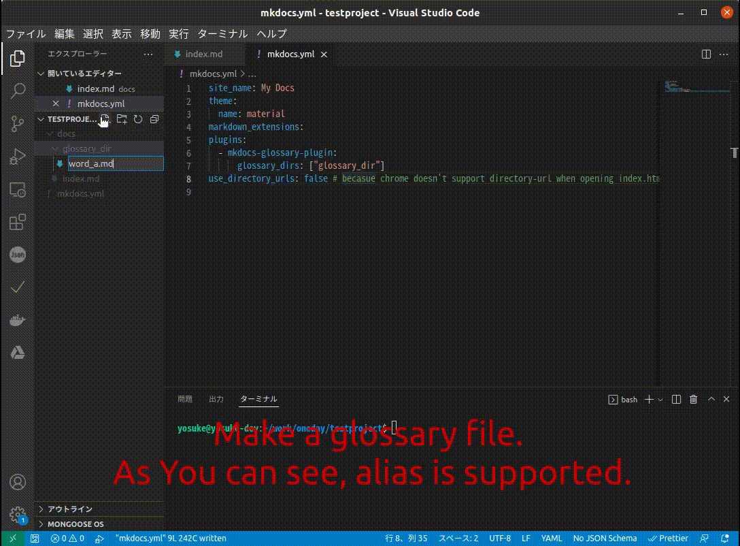This screenshot has height=546, width=740.
Task: Close the mkdocs.yml tab
Action: point(324,54)
